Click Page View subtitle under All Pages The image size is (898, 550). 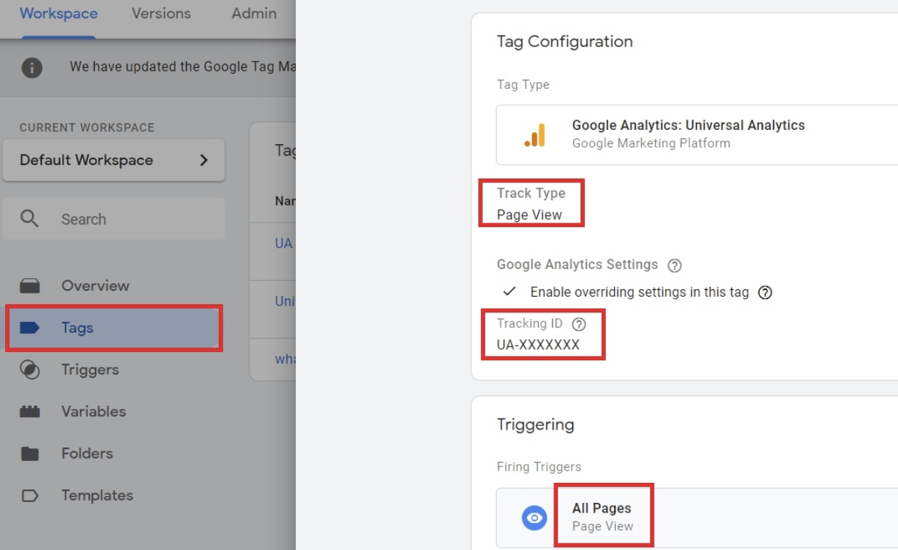602,526
